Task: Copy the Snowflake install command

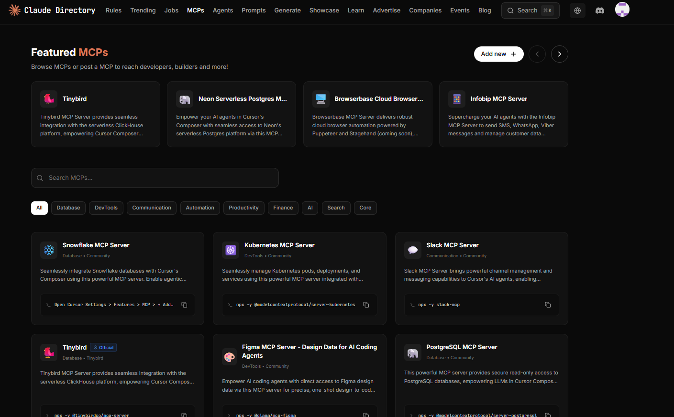Action: click(184, 305)
